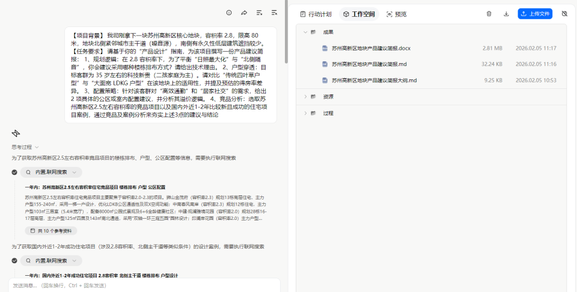Click the date 2026.02.05 11:17
577x292 pixels.
[536, 48]
